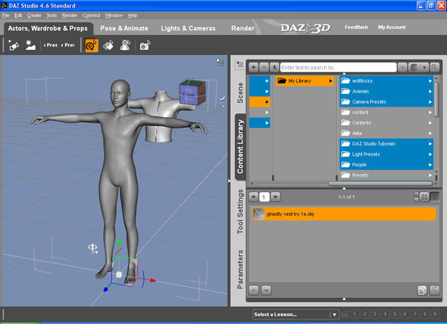Screen dimensions: 447x324
Task: Click the database icon next to search
Action: 414,68
